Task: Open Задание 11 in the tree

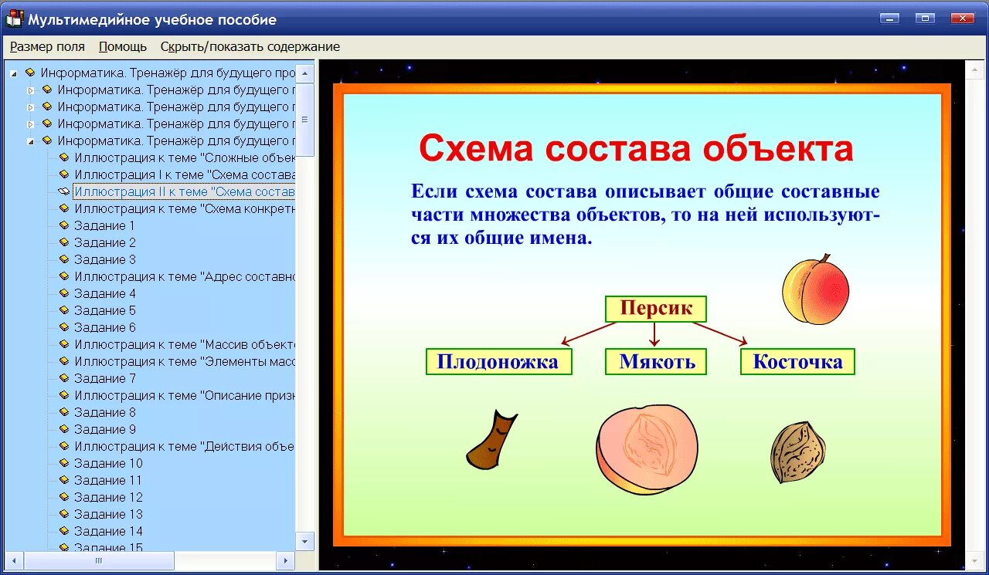Action: [x=108, y=480]
